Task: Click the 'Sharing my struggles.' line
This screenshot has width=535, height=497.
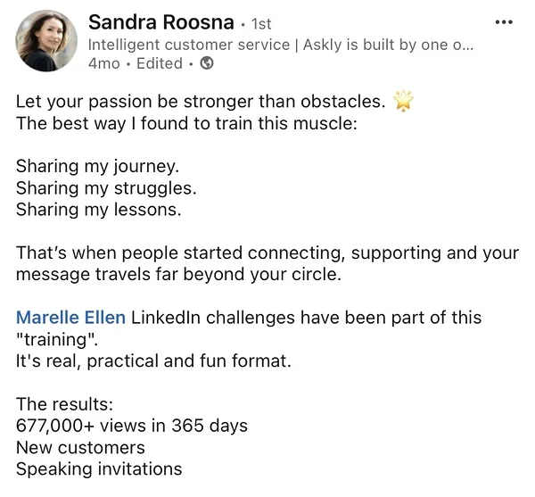Action: point(105,188)
